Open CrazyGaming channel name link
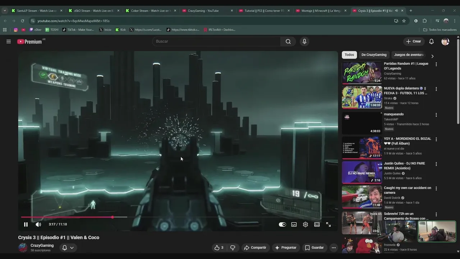Image resolution: width=460 pixels, height=259 pixels. point(42,245)
